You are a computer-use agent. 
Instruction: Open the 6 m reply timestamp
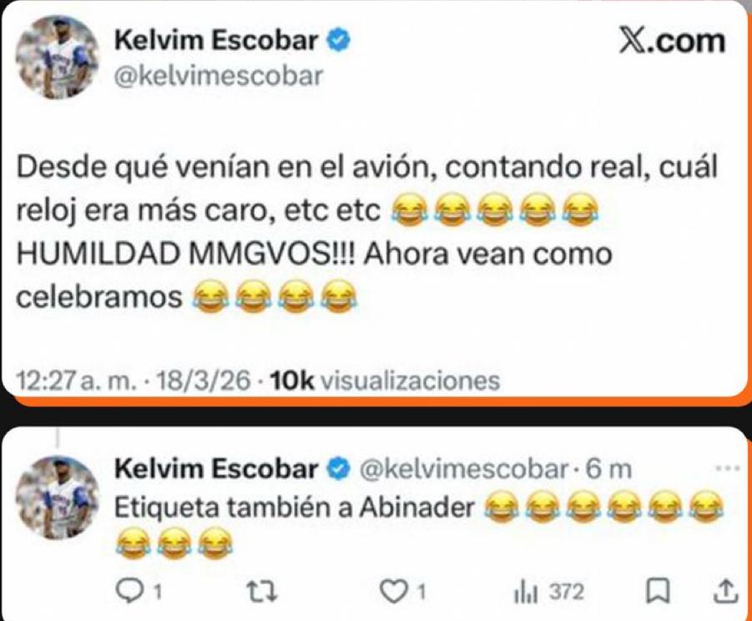[x=608, y=469]
